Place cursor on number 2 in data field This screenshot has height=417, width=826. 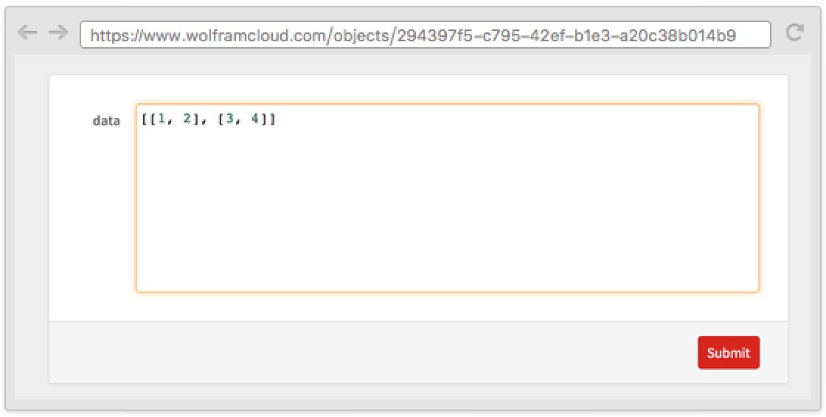coord(187,119)
